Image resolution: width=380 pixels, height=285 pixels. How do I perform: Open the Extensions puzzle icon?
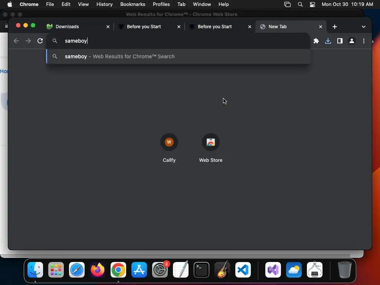(316, 41)
